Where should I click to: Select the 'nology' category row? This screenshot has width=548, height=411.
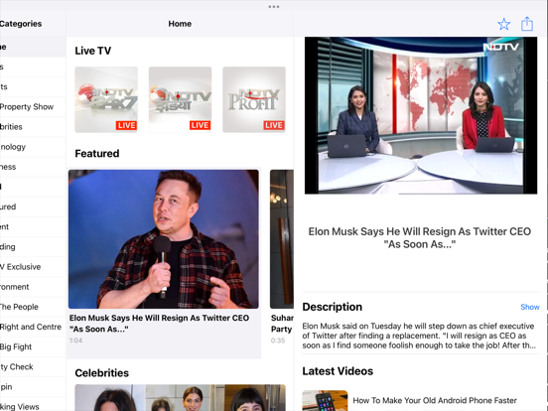point(33,147)
